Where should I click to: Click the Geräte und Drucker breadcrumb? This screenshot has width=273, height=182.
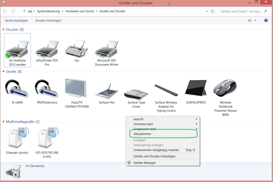click(x=113, y=11)
